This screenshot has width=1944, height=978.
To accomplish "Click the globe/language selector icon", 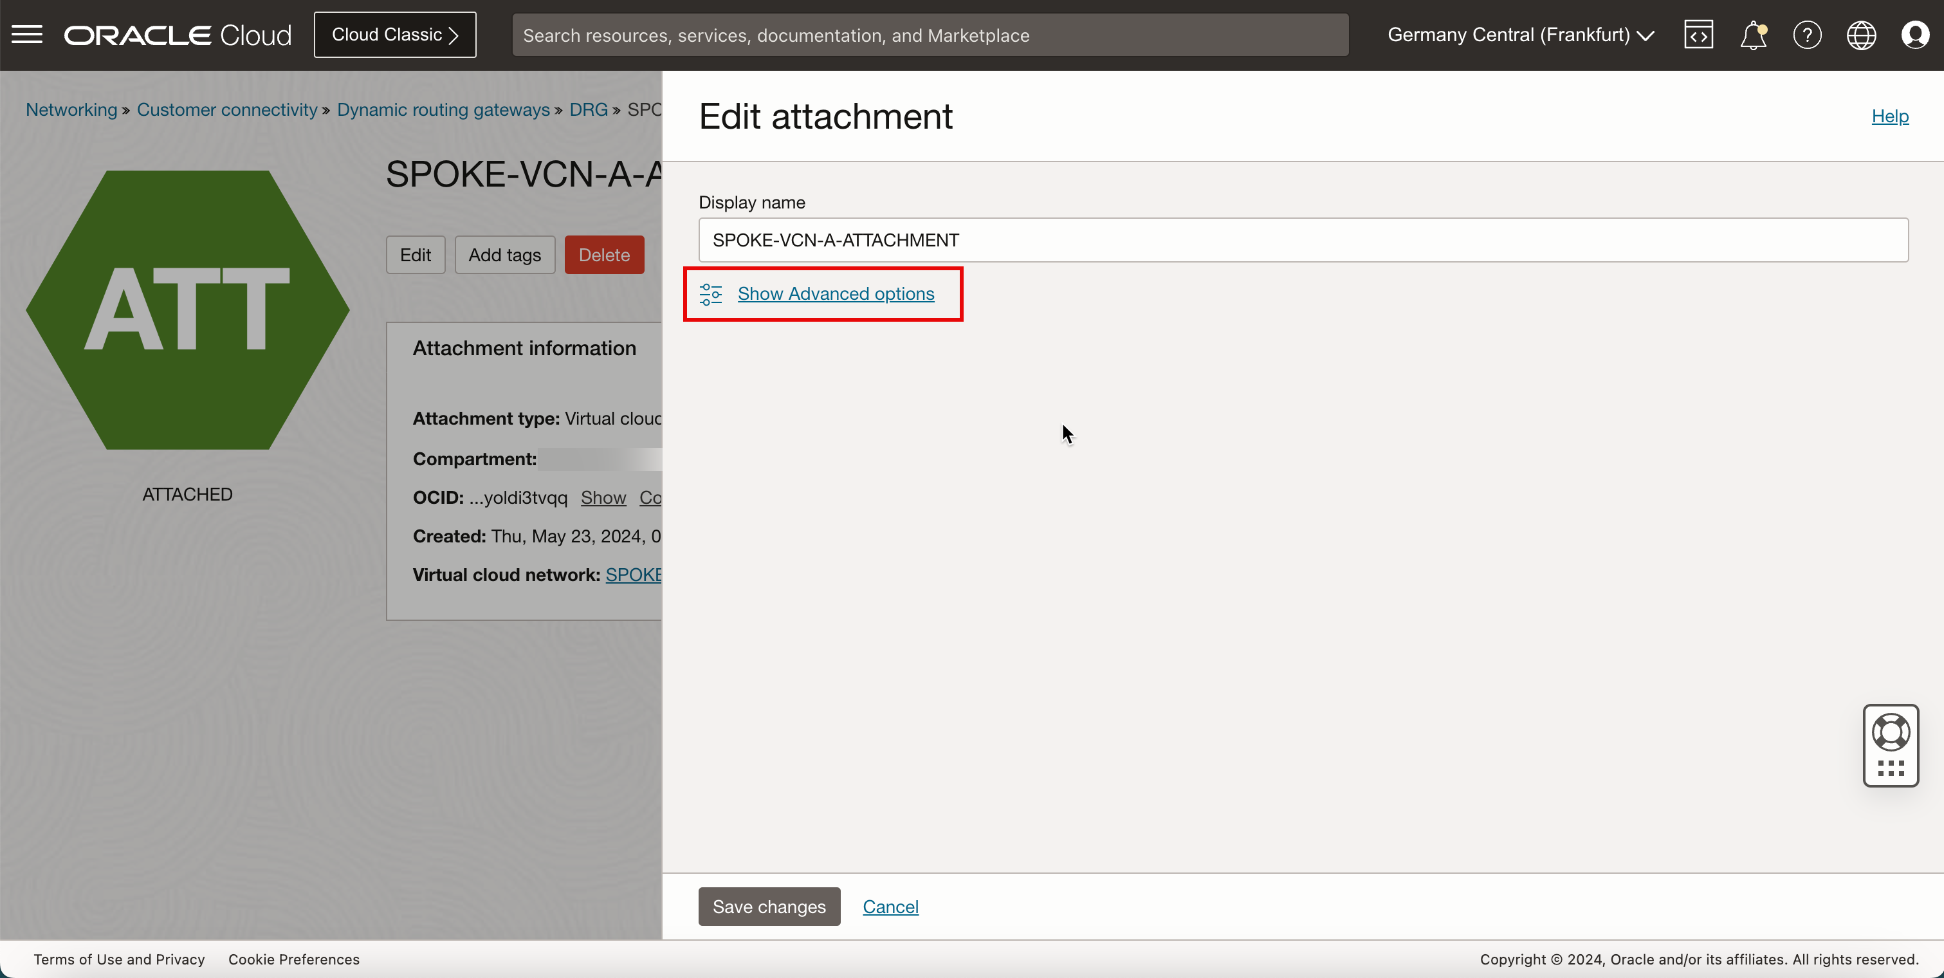I will 1862,35.
